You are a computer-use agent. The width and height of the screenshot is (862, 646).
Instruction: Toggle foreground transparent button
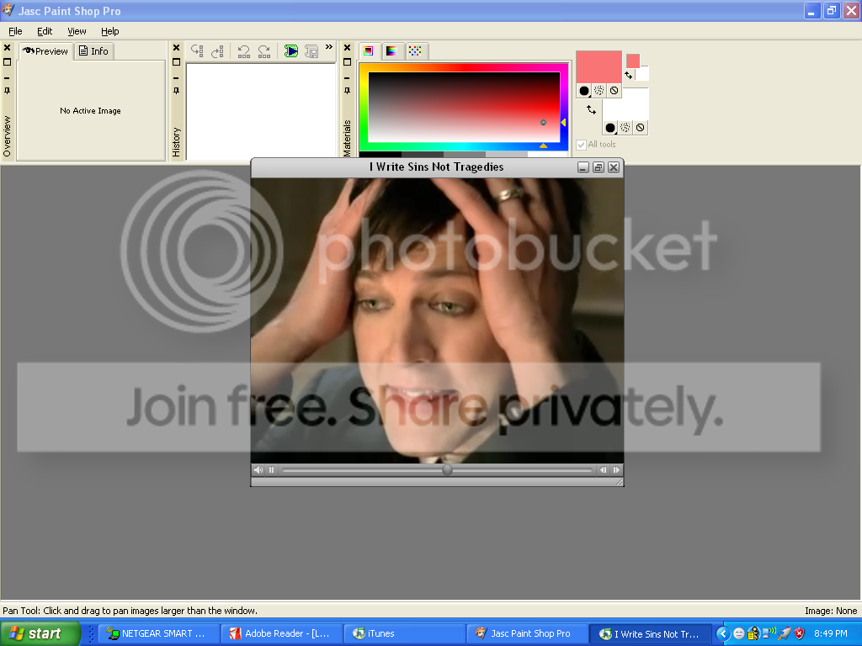[614, 91]
